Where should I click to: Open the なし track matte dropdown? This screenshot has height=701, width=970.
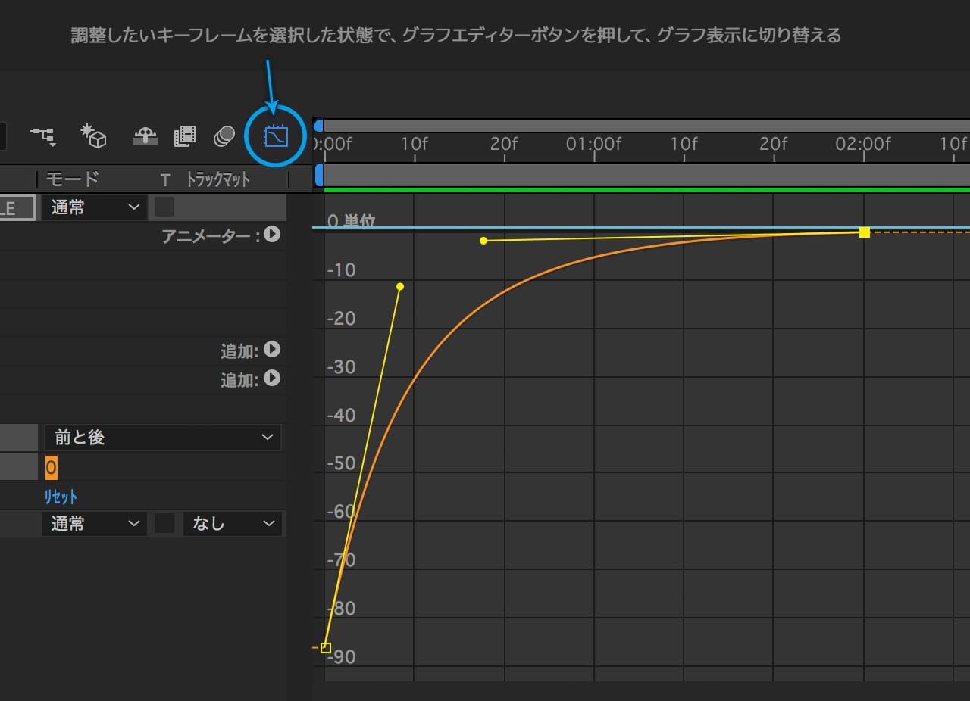[232, 523]
